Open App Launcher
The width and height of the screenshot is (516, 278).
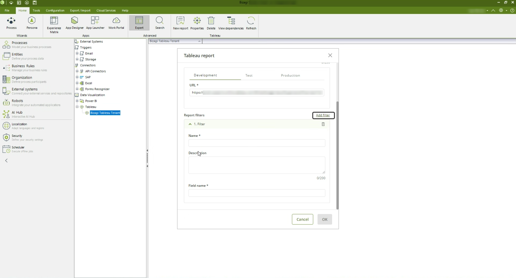(95, 23)
